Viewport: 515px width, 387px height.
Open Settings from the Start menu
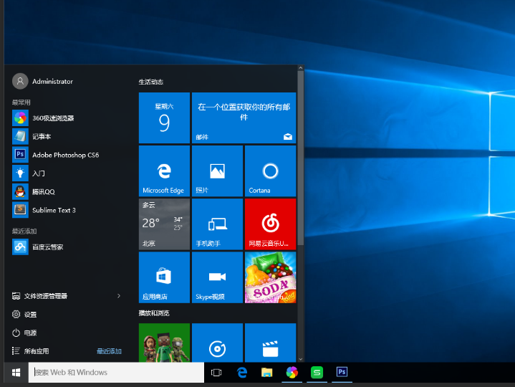[29, 315]
